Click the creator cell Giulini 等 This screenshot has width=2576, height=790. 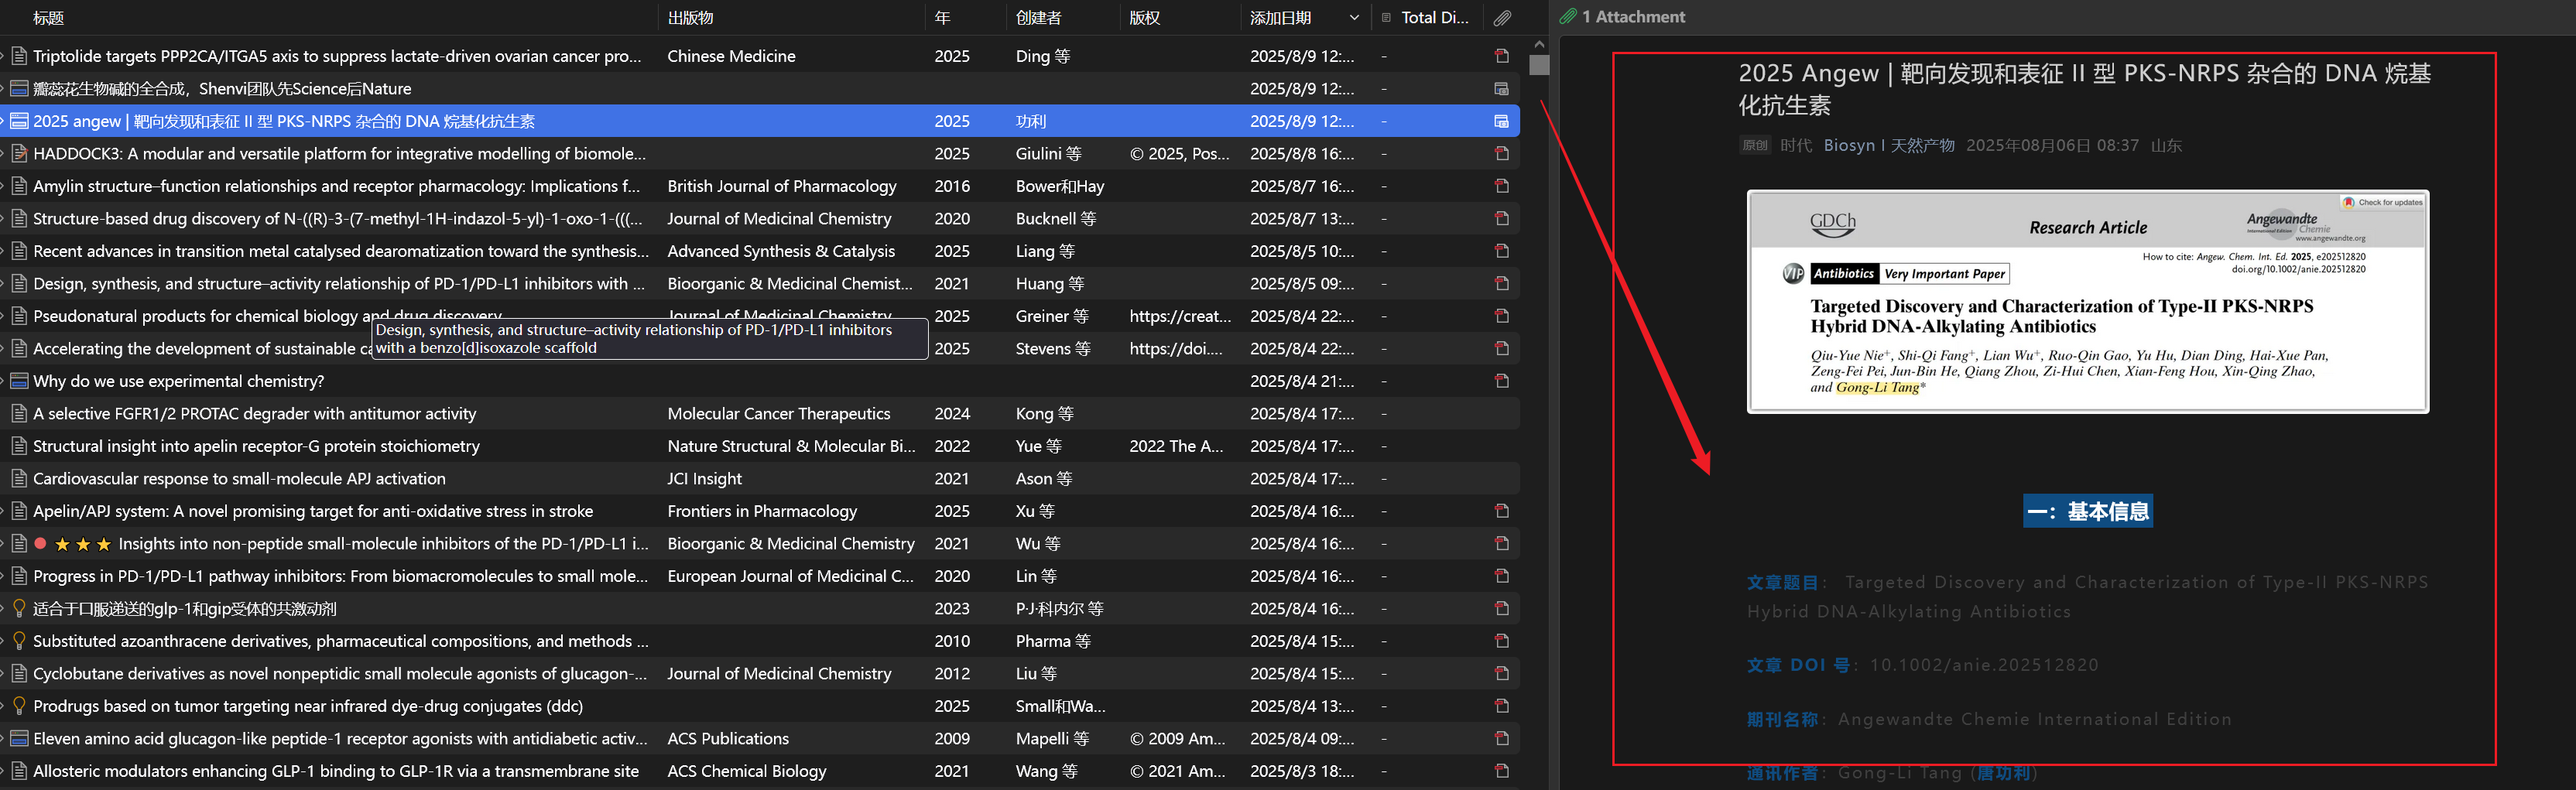tap(1048, 154)
